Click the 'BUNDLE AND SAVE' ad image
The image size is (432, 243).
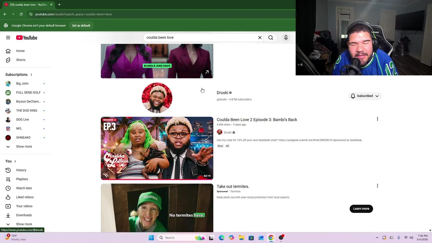(157, 61)
